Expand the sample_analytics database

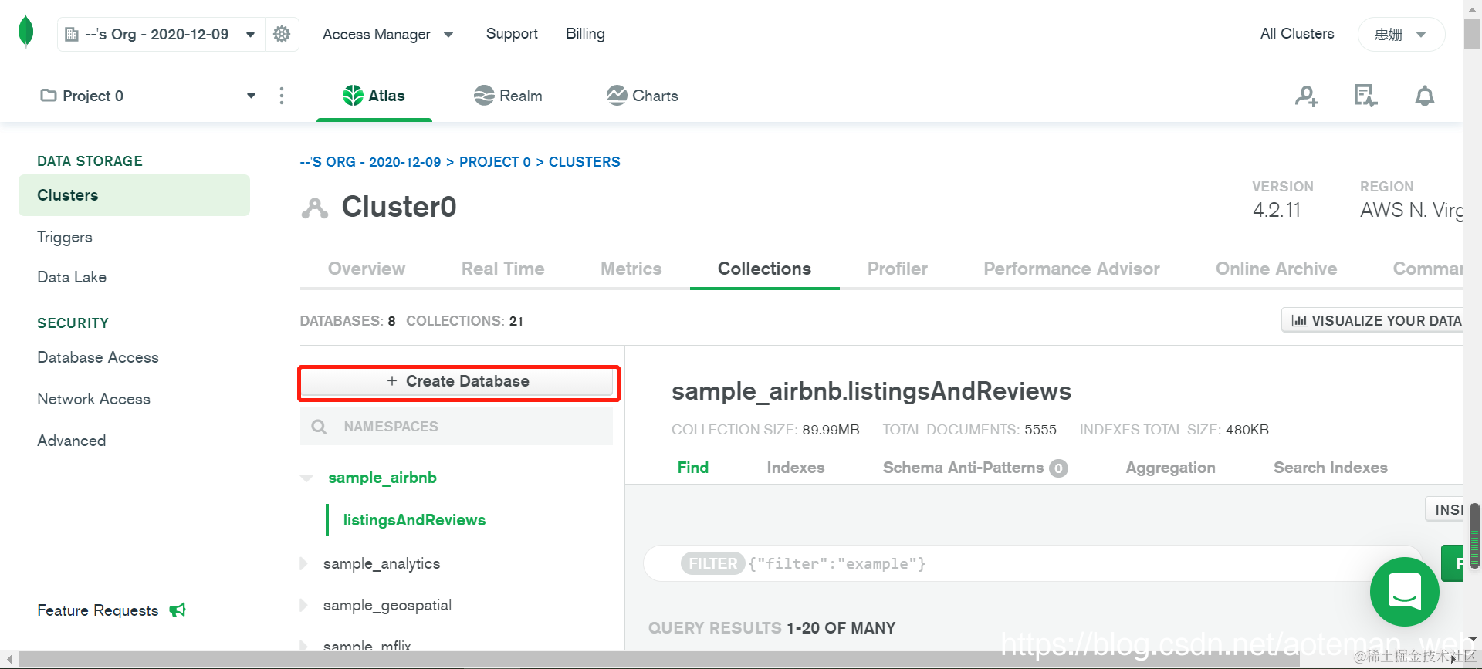click(303, 564)
